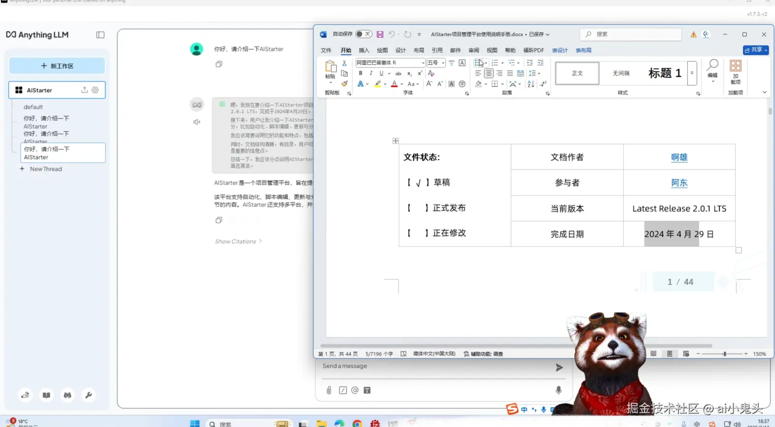Toggle left alignment
This screenshot has width=775, height=427.
[478, 73]
